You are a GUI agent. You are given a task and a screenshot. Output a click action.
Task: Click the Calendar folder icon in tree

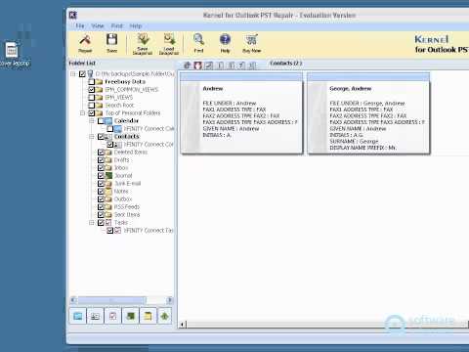coord(108,121)
